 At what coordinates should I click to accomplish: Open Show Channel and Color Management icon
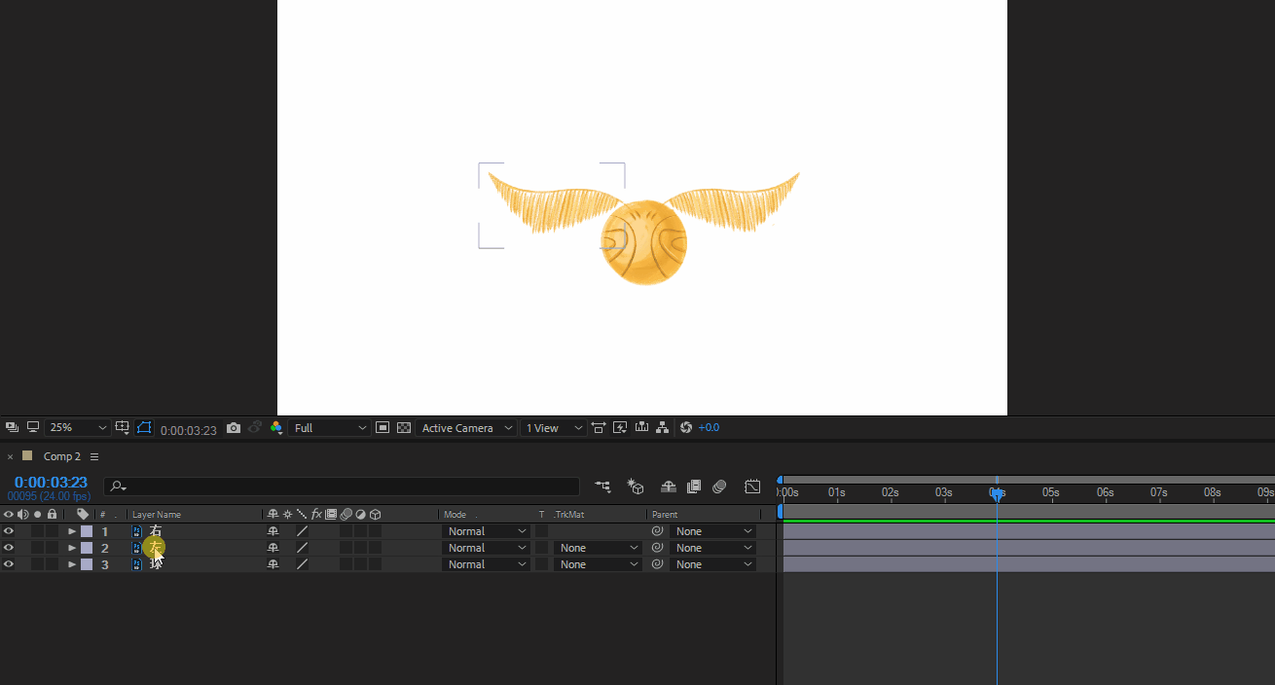click(276, 427)
